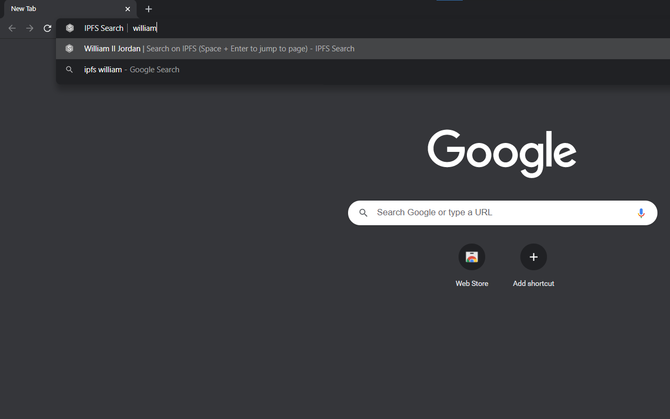This screenshot has width=670, height=419.
Task: Click the IPFS Search icon in address bar
Action: [x=70, y=28]
